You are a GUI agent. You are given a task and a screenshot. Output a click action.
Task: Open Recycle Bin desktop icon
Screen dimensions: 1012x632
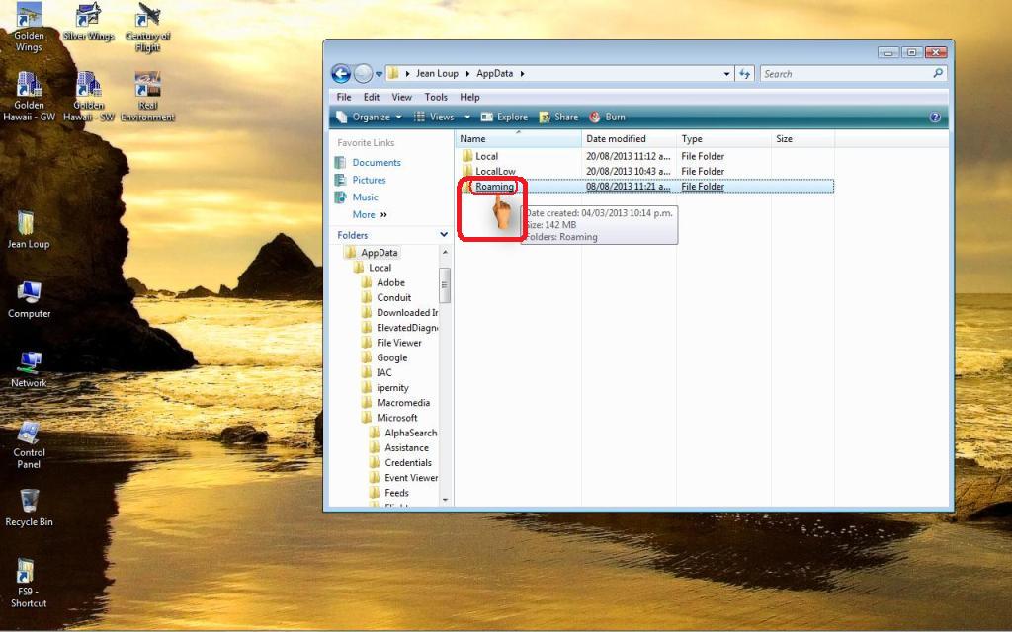[x=29, y=509]
